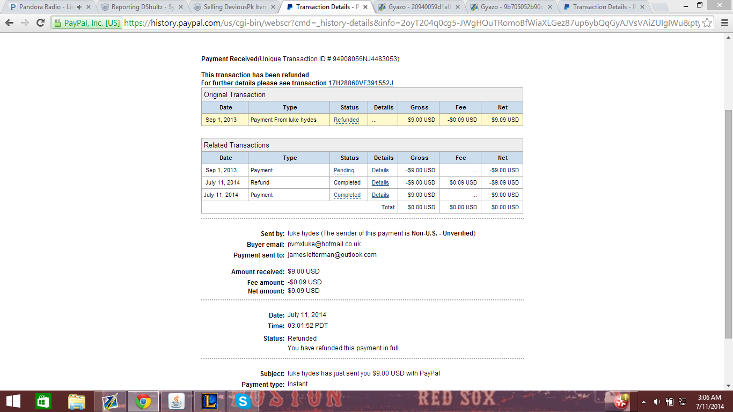Viewport: 733px width, 412px height.
Task: Open transaction link 17H28860VE391552J
Action: pos(361,83)
